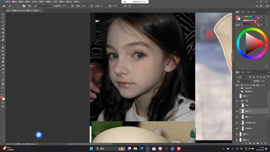Open the Help menu
The height and width of the screenshot is (152, 270).
(77, 2)
